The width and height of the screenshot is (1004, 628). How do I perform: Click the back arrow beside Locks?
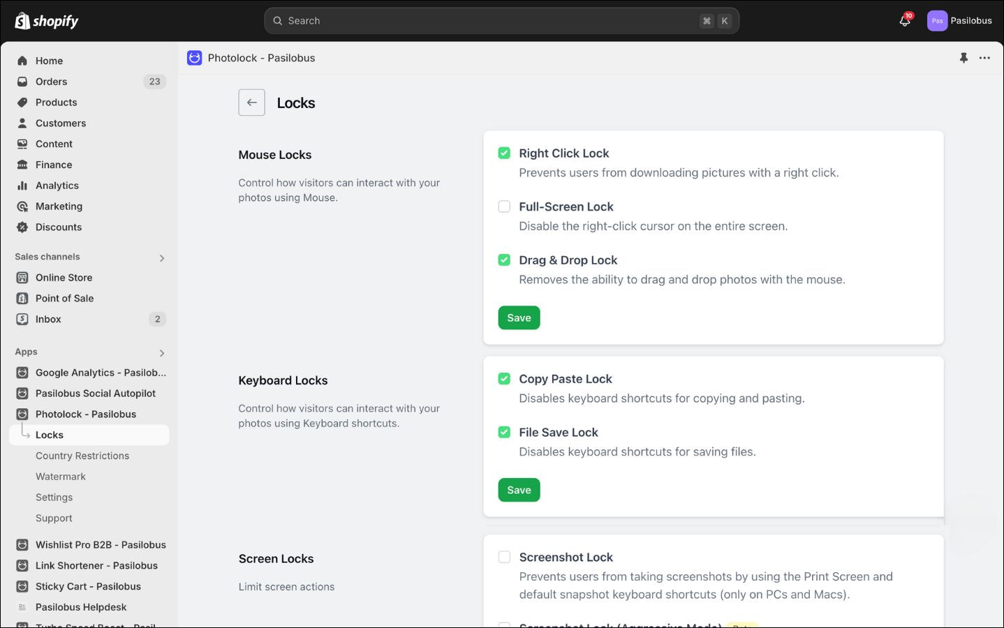[251, 103]
